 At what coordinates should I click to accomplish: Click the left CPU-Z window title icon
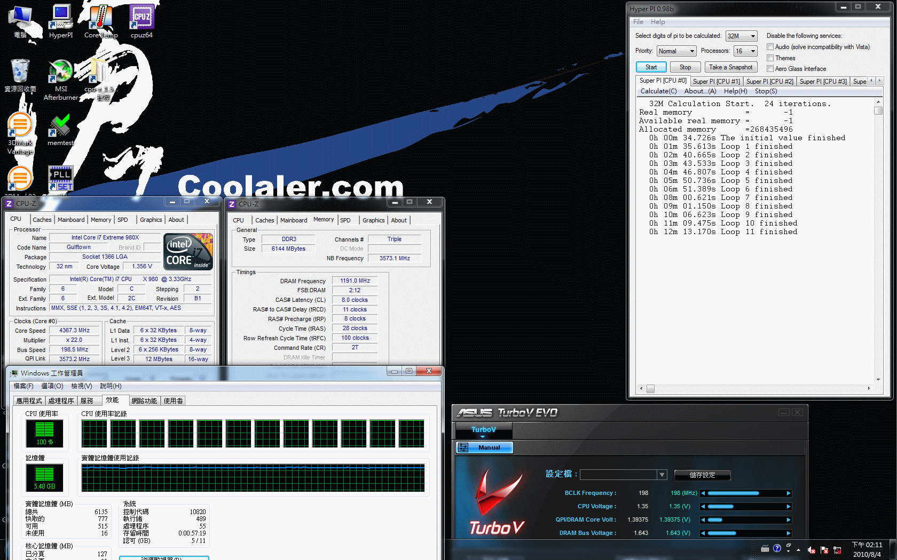click(9, 203)
